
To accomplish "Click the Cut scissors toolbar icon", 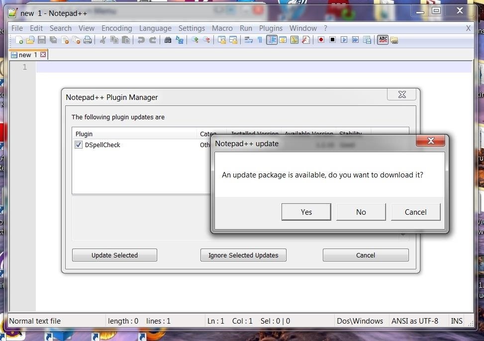I will [x=103, y=40].
